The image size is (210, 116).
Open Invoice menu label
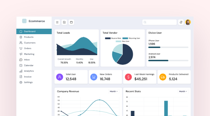[x=28, y=77]
